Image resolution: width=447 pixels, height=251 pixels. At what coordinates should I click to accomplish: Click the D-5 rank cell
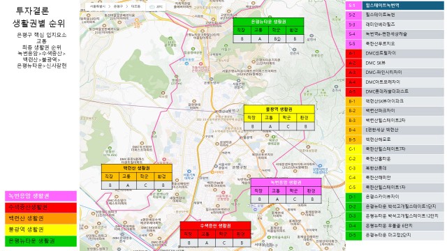(353, 235)
